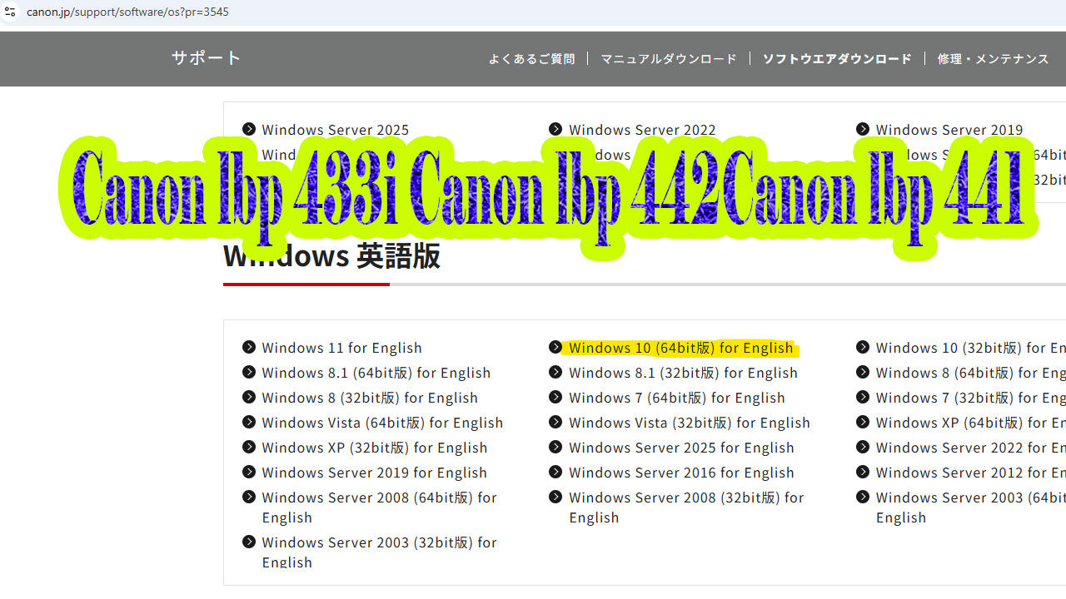1066x599 pixels.
Task: Click the arrow icon beside Windows 11 for English
Action: [249, 347]
